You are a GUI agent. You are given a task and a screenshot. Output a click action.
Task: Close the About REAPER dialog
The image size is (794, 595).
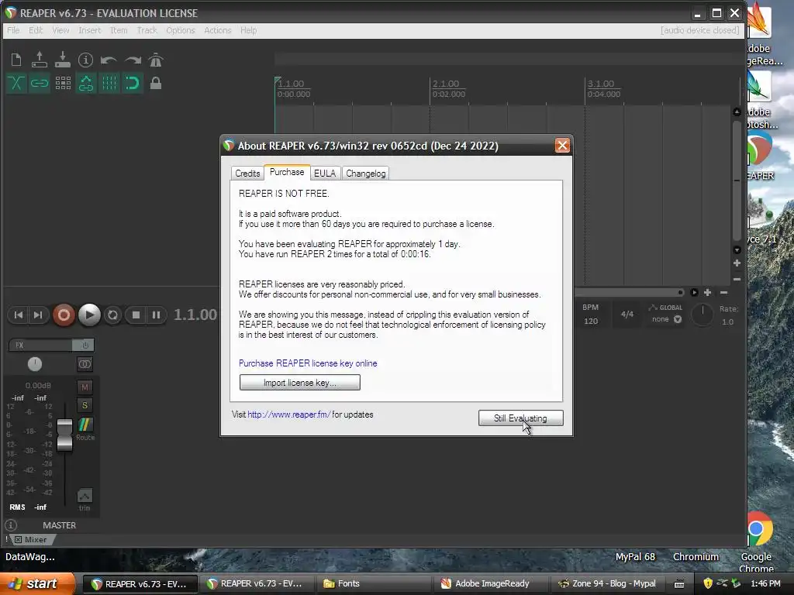click(562, 146)
